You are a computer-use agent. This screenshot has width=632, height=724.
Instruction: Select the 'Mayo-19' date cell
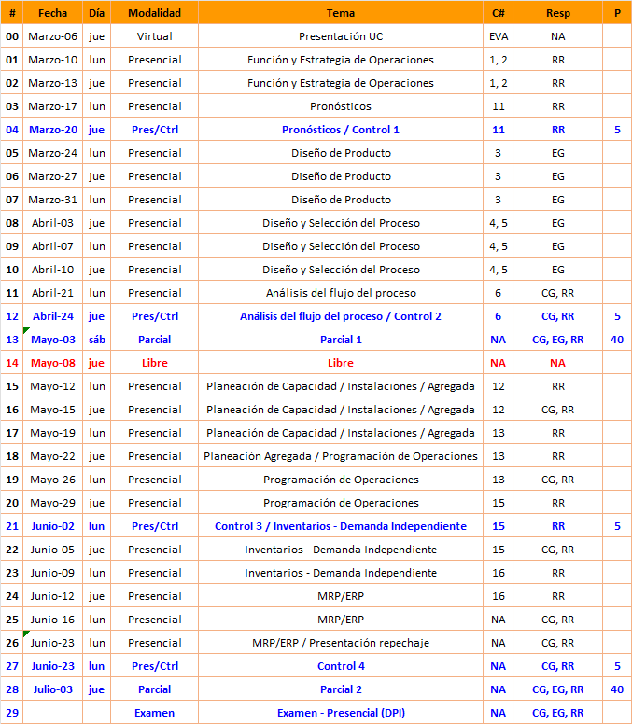click(x=52, y=433)
